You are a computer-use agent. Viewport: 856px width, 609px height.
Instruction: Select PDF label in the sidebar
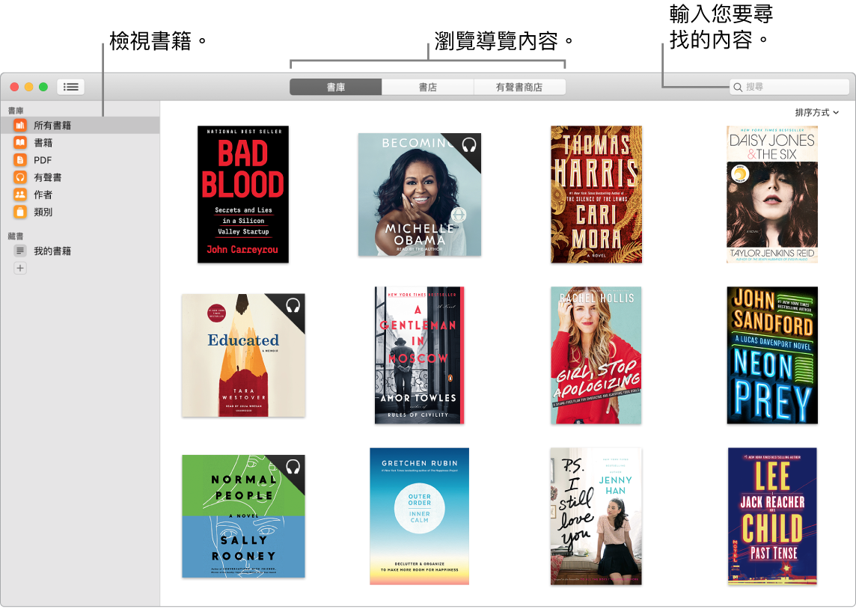point(43,160)
